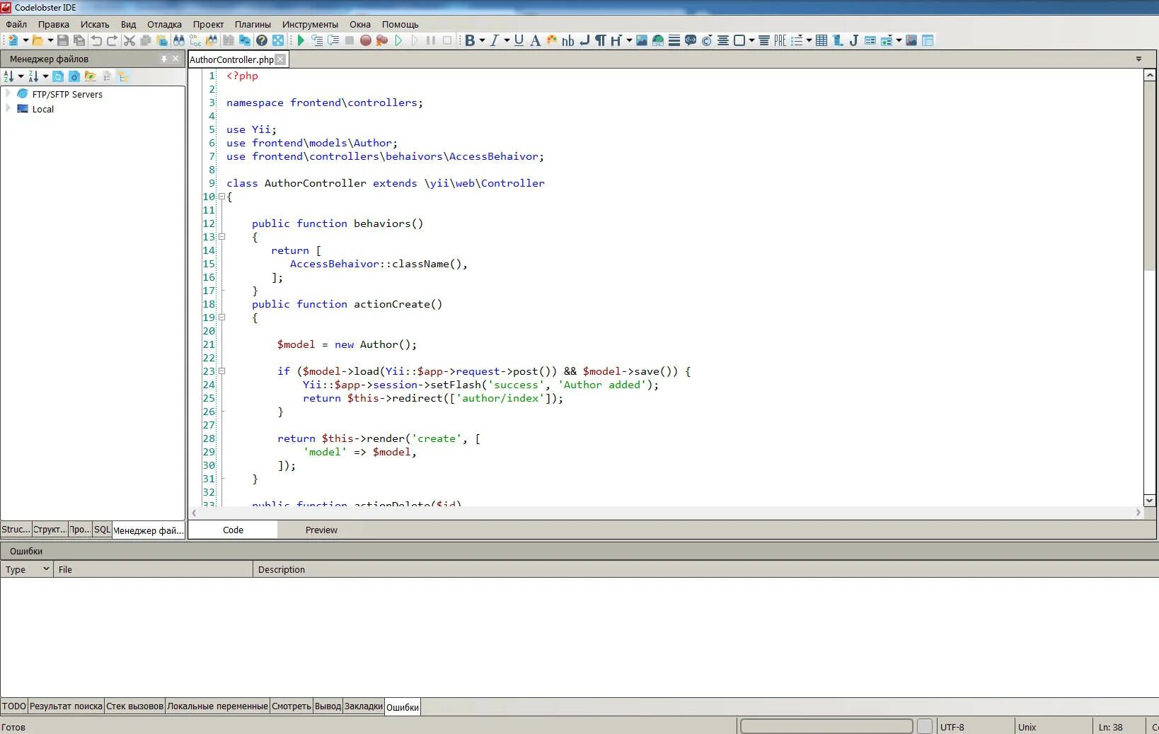Open the Закладки tab
The height and width of the screenshot is (734, 1159).
click(363, 706)
